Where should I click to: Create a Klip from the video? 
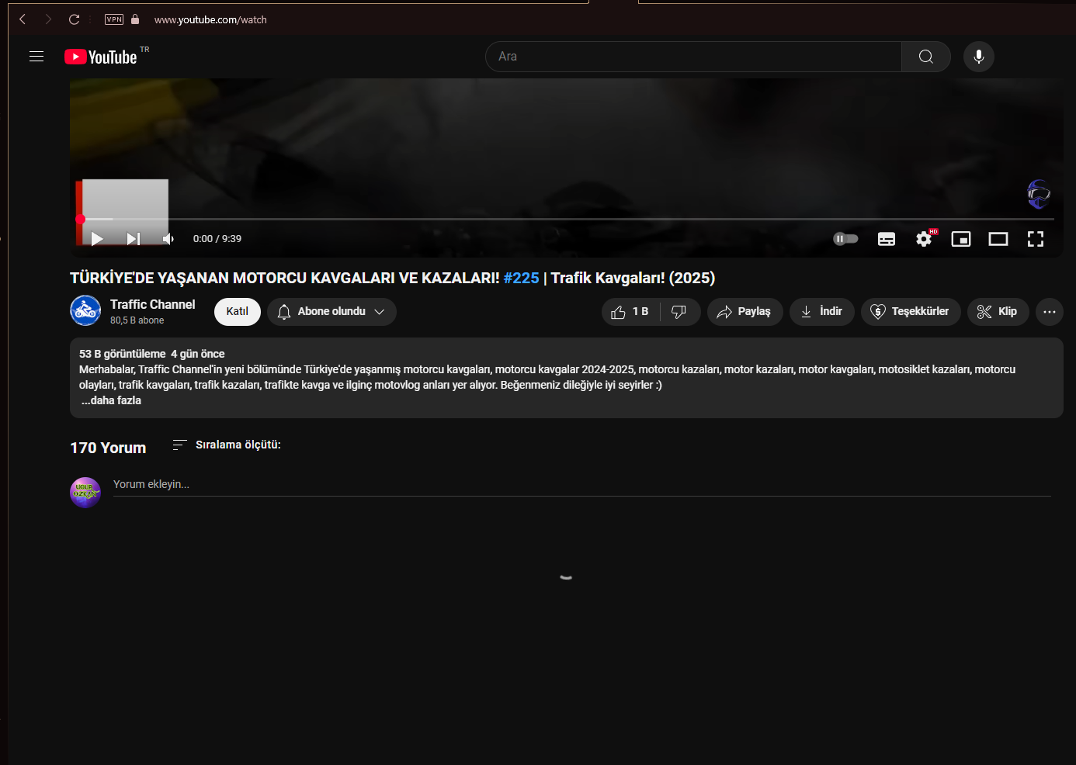point(998,311)
